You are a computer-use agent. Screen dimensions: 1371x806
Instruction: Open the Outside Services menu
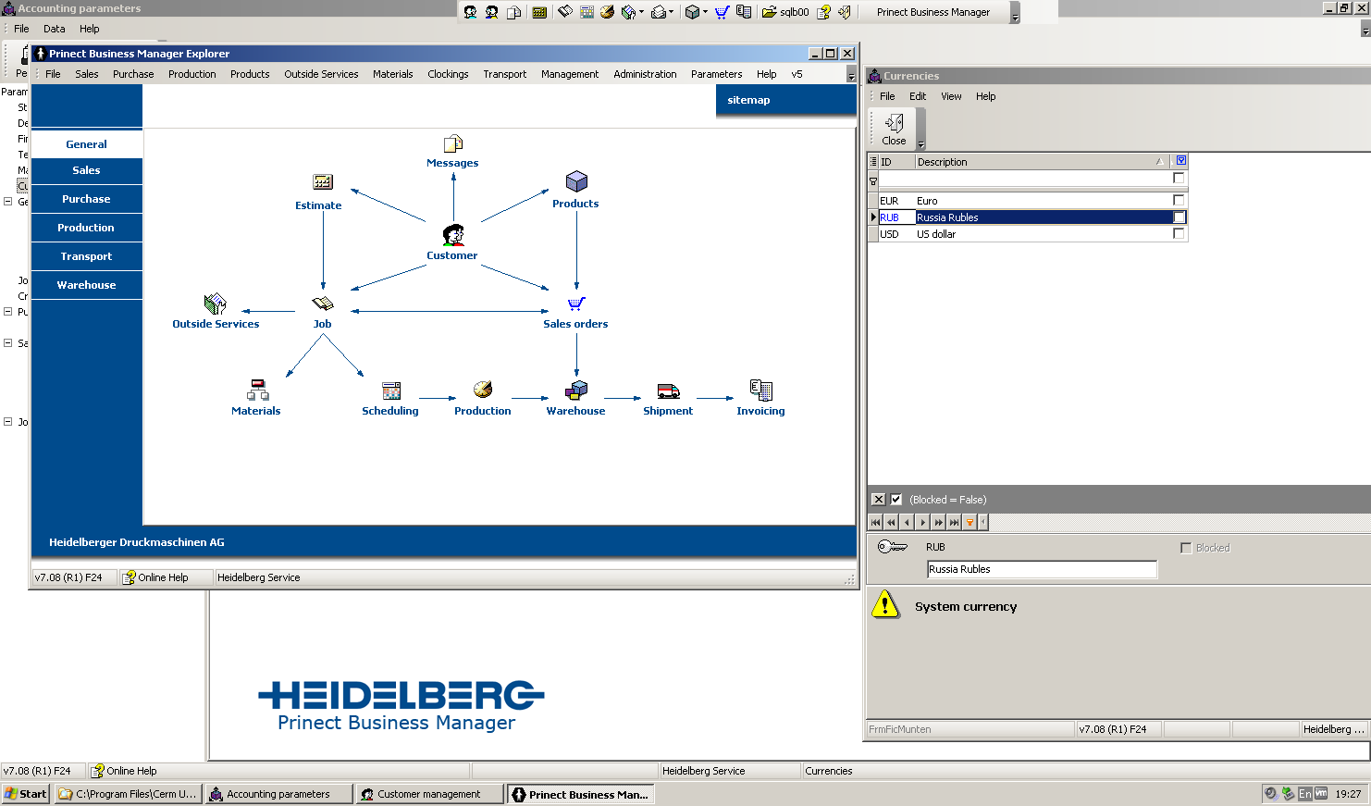321,74
